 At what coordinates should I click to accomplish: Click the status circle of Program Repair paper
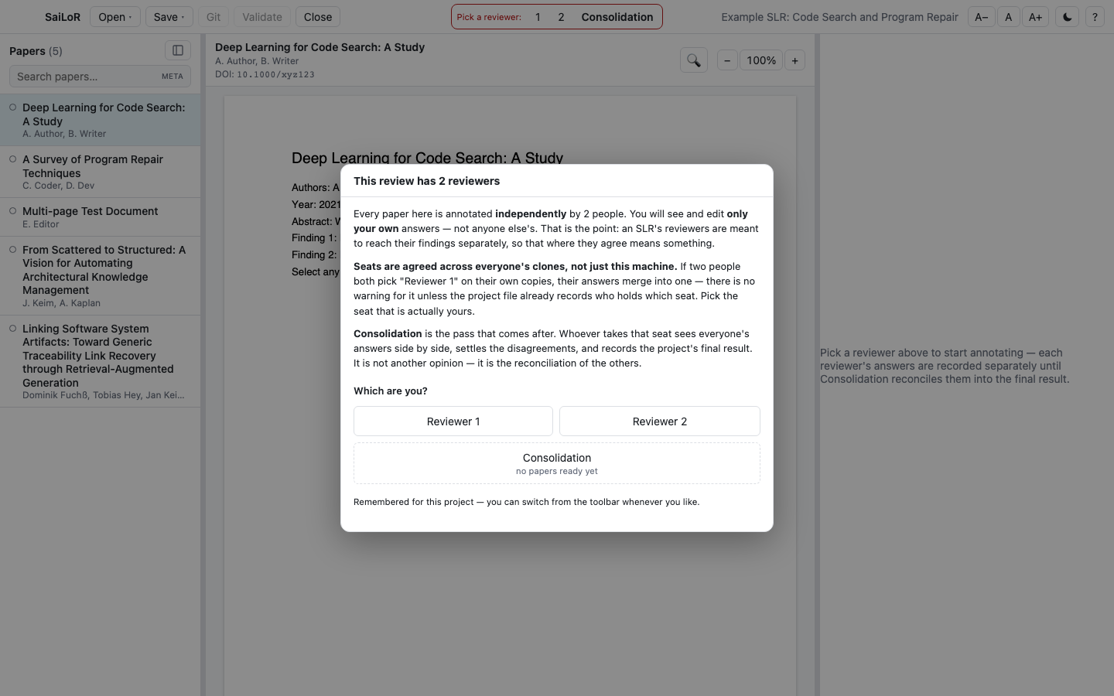pos(12,159)
